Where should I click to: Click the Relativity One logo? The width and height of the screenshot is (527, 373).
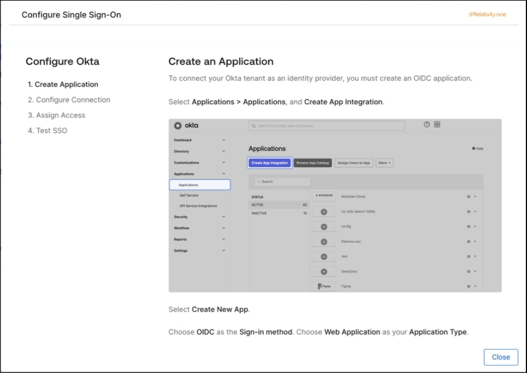(487, 15)
